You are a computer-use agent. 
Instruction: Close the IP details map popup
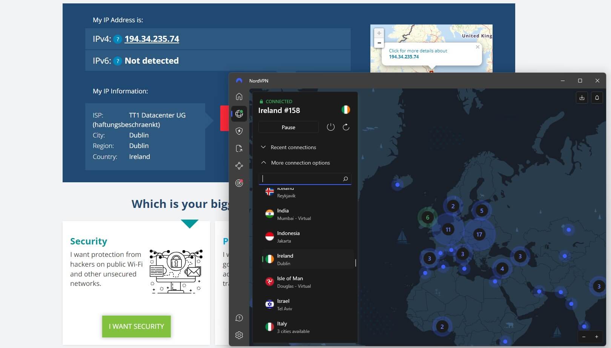coord(477,47)
